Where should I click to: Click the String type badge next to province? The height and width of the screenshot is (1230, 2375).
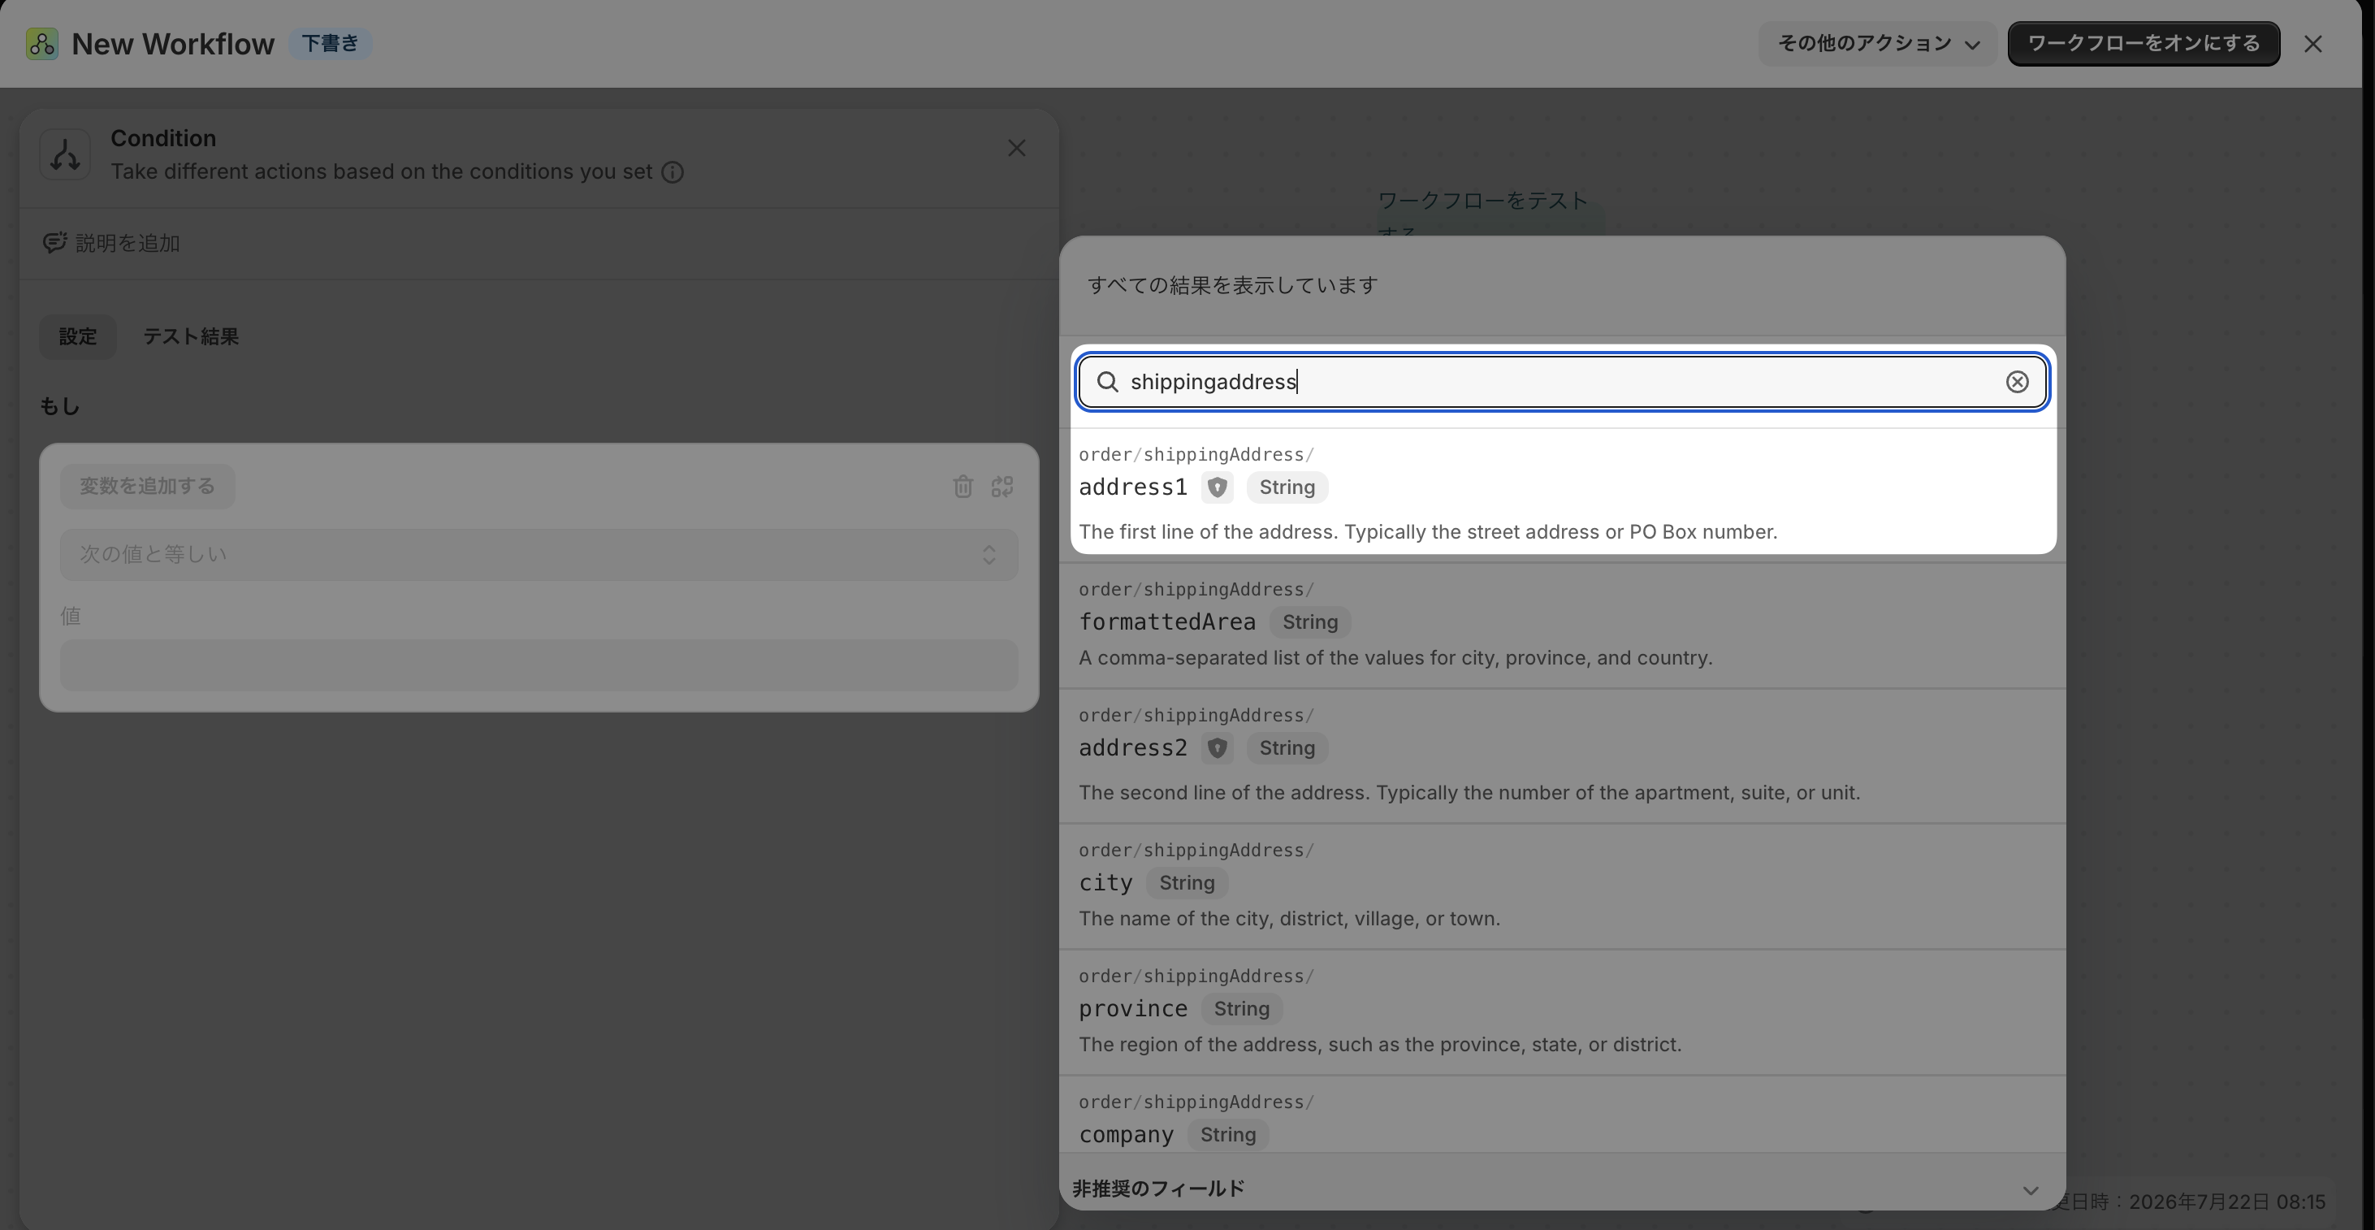click(1241, 1009)
